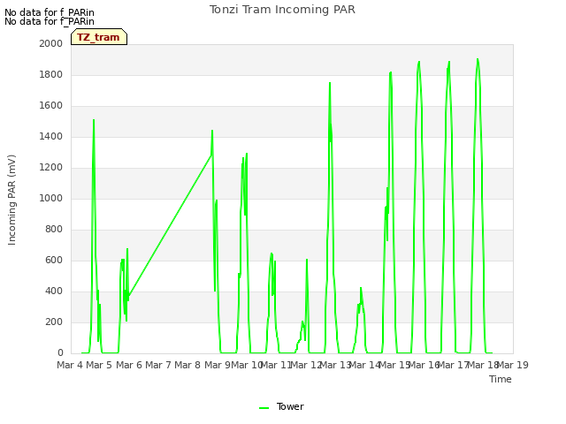This screenshot has height=424, width=566.
Task: Click the Mar 8 x-axis label
Action: [187, 365]
